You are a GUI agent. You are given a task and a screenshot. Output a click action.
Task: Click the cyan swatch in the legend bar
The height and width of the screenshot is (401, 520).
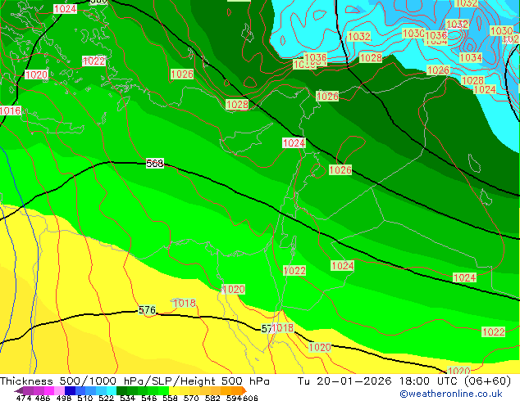point(112,390)
